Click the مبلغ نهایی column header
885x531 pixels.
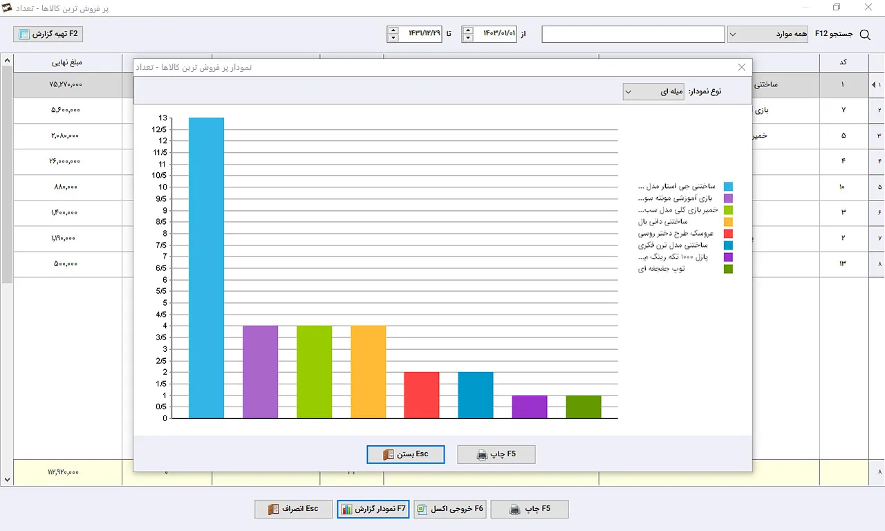tap(66, 62)
